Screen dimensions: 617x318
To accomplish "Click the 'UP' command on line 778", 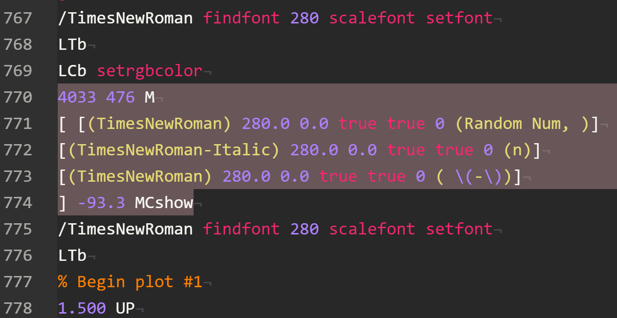I will tap(125, 308).
